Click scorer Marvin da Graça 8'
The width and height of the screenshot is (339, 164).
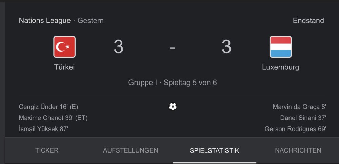[x=299, y=107]
